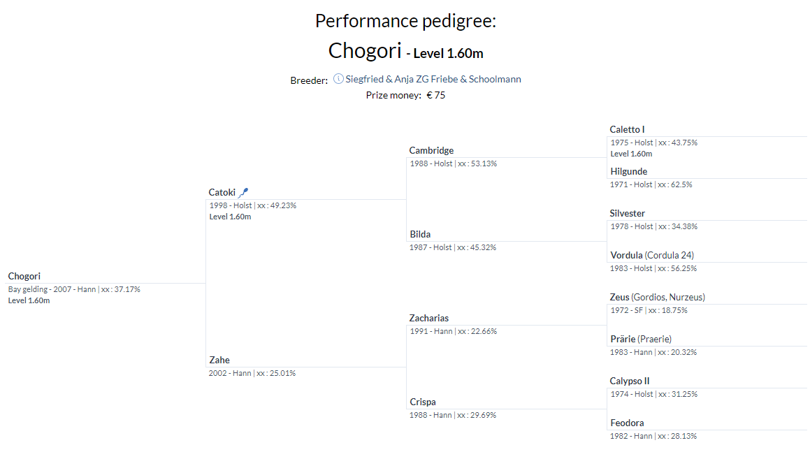
Task: Click Chogori root horse name
Action: (x=24, y=277)
